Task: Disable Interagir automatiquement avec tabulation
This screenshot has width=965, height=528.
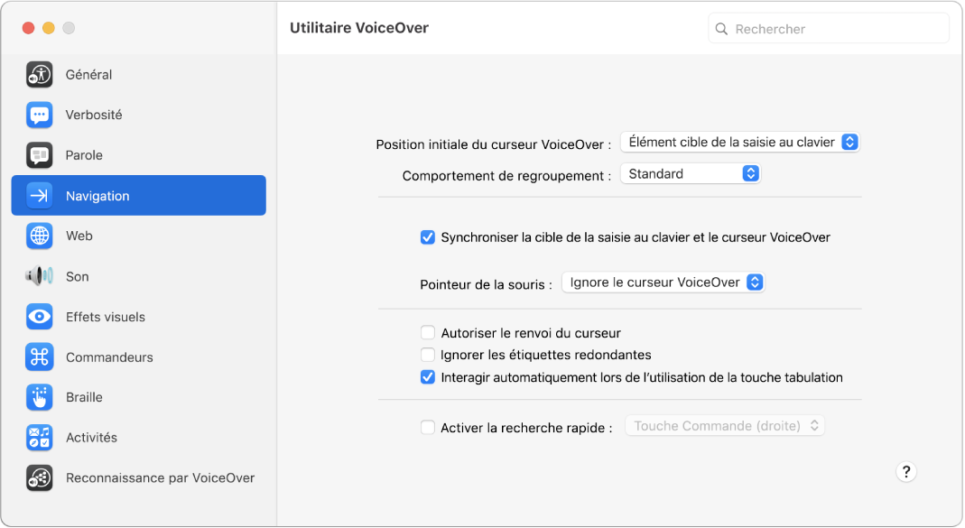Action: point(427,377)
